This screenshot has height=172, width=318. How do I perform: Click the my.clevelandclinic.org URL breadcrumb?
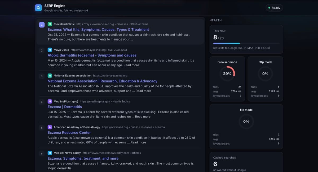click(x=112, y=24)
